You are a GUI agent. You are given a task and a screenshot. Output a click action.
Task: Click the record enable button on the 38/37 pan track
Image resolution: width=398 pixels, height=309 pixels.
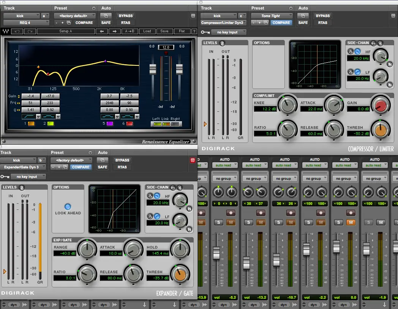(x=261, y=212)
